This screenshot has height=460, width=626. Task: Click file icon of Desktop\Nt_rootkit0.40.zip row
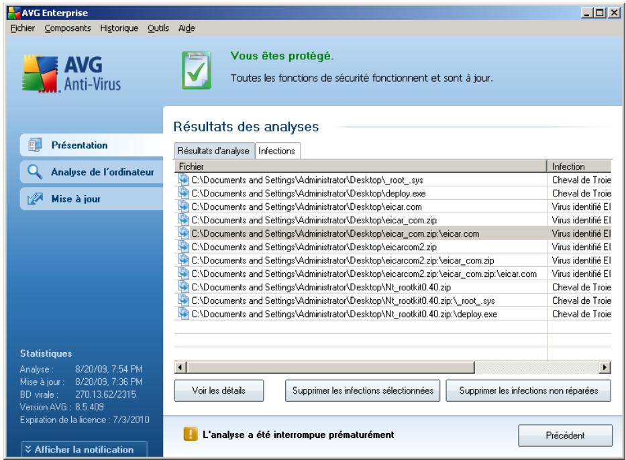pos(183,287)
